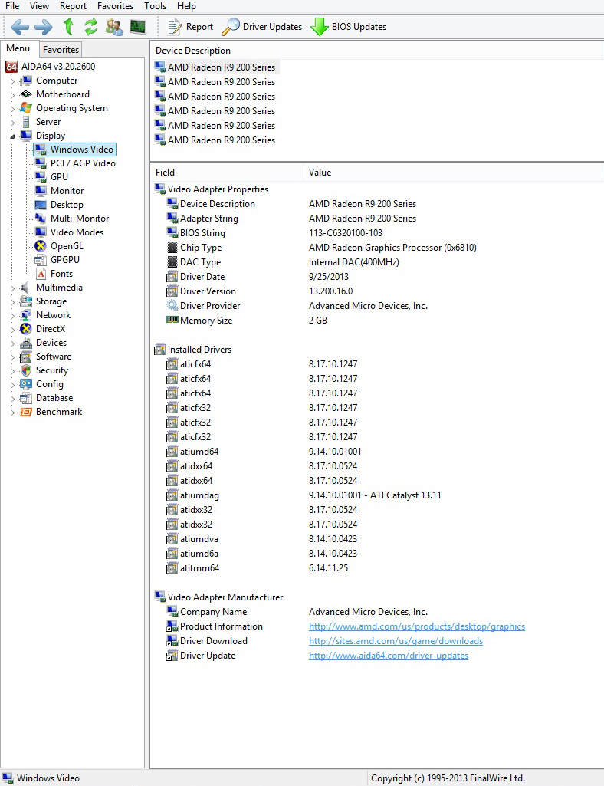Click the blue Forward arrow icon
This screenshot has height=786, width=604.
coord(44,27)
